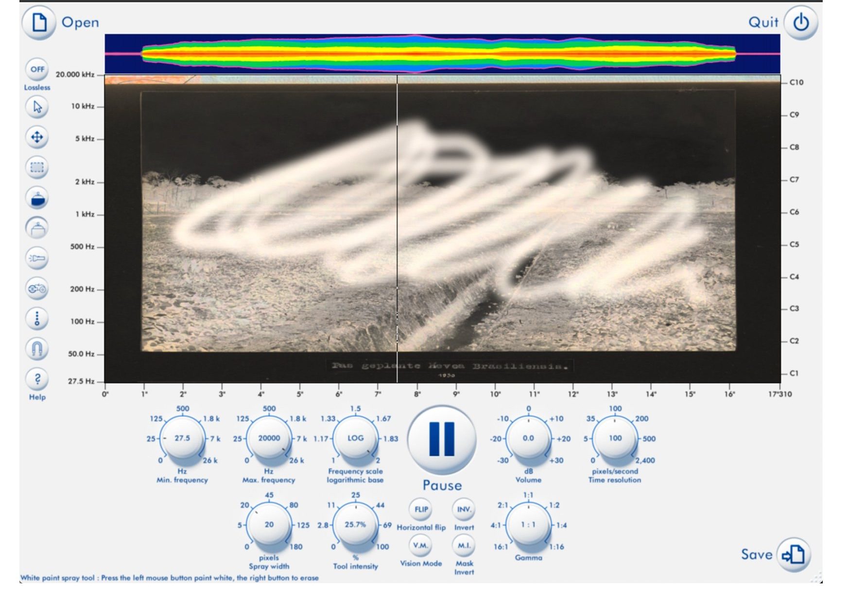Apply Invert using the INV. button
This screenshot has width=847, height=596.
click(x=464, y=510)
